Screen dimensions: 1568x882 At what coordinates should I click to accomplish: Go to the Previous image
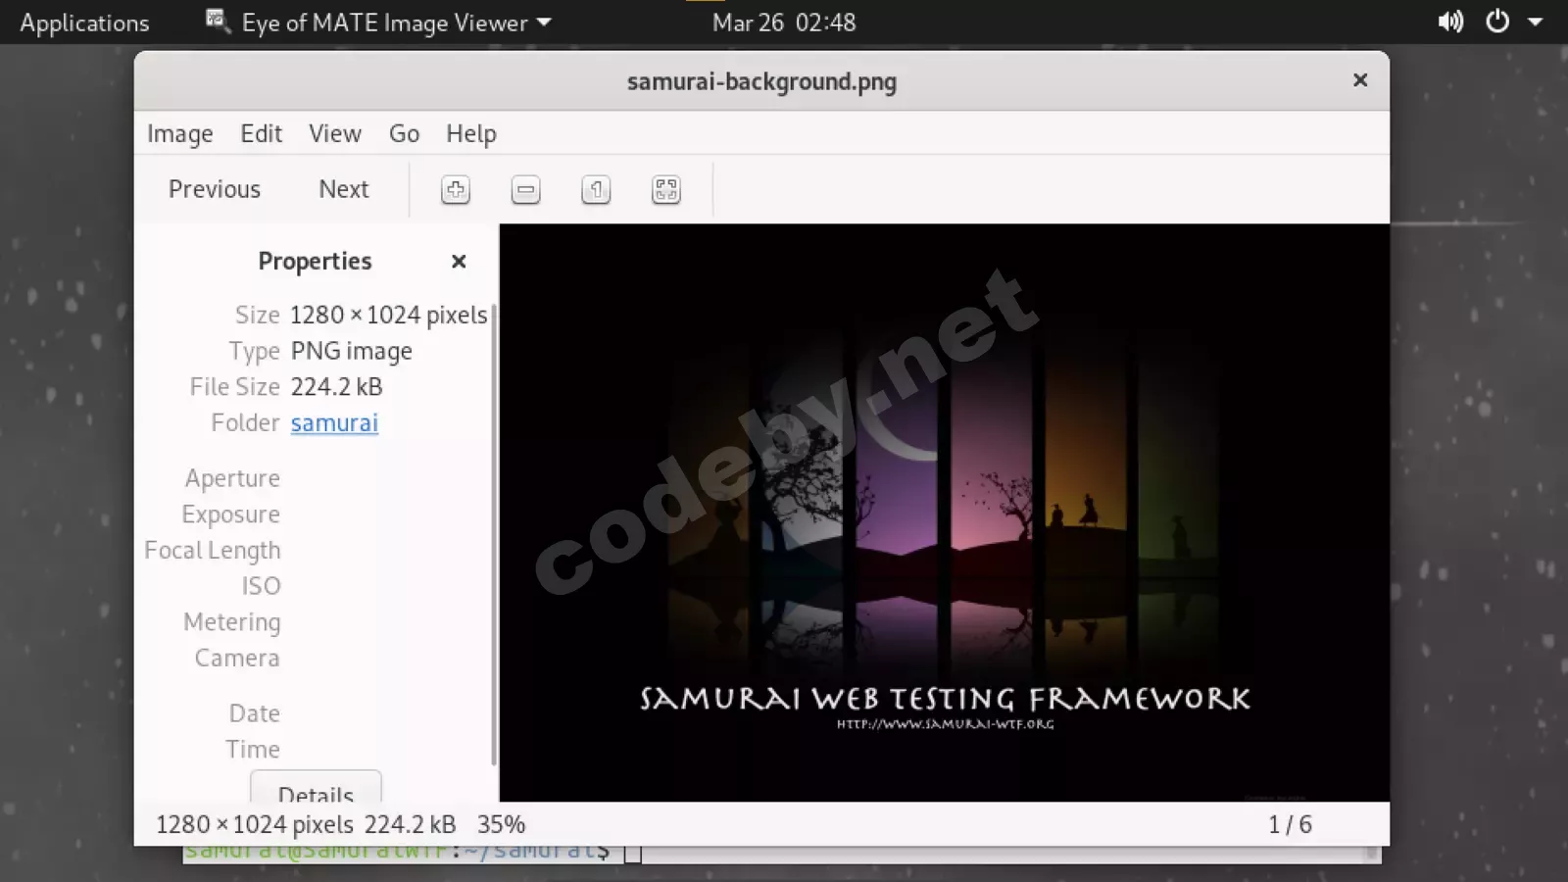tap(215, 189)
